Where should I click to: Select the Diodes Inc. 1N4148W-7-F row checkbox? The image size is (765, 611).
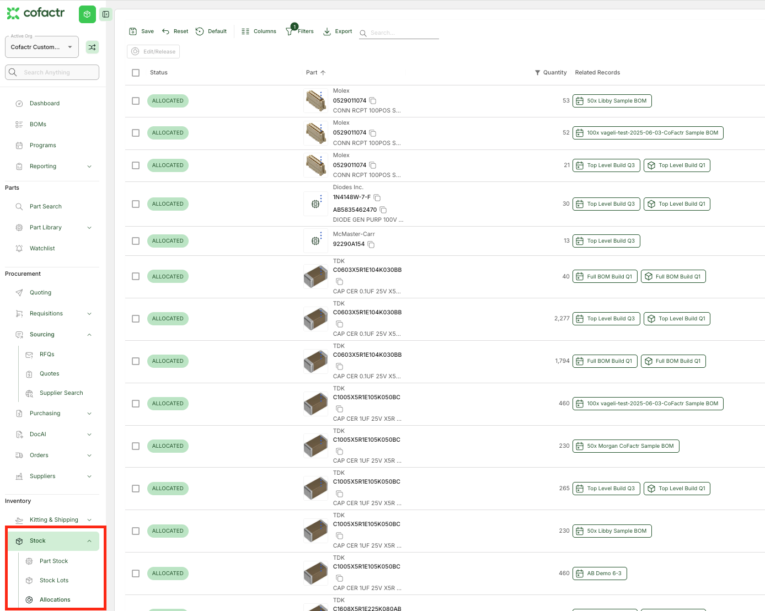136,204
